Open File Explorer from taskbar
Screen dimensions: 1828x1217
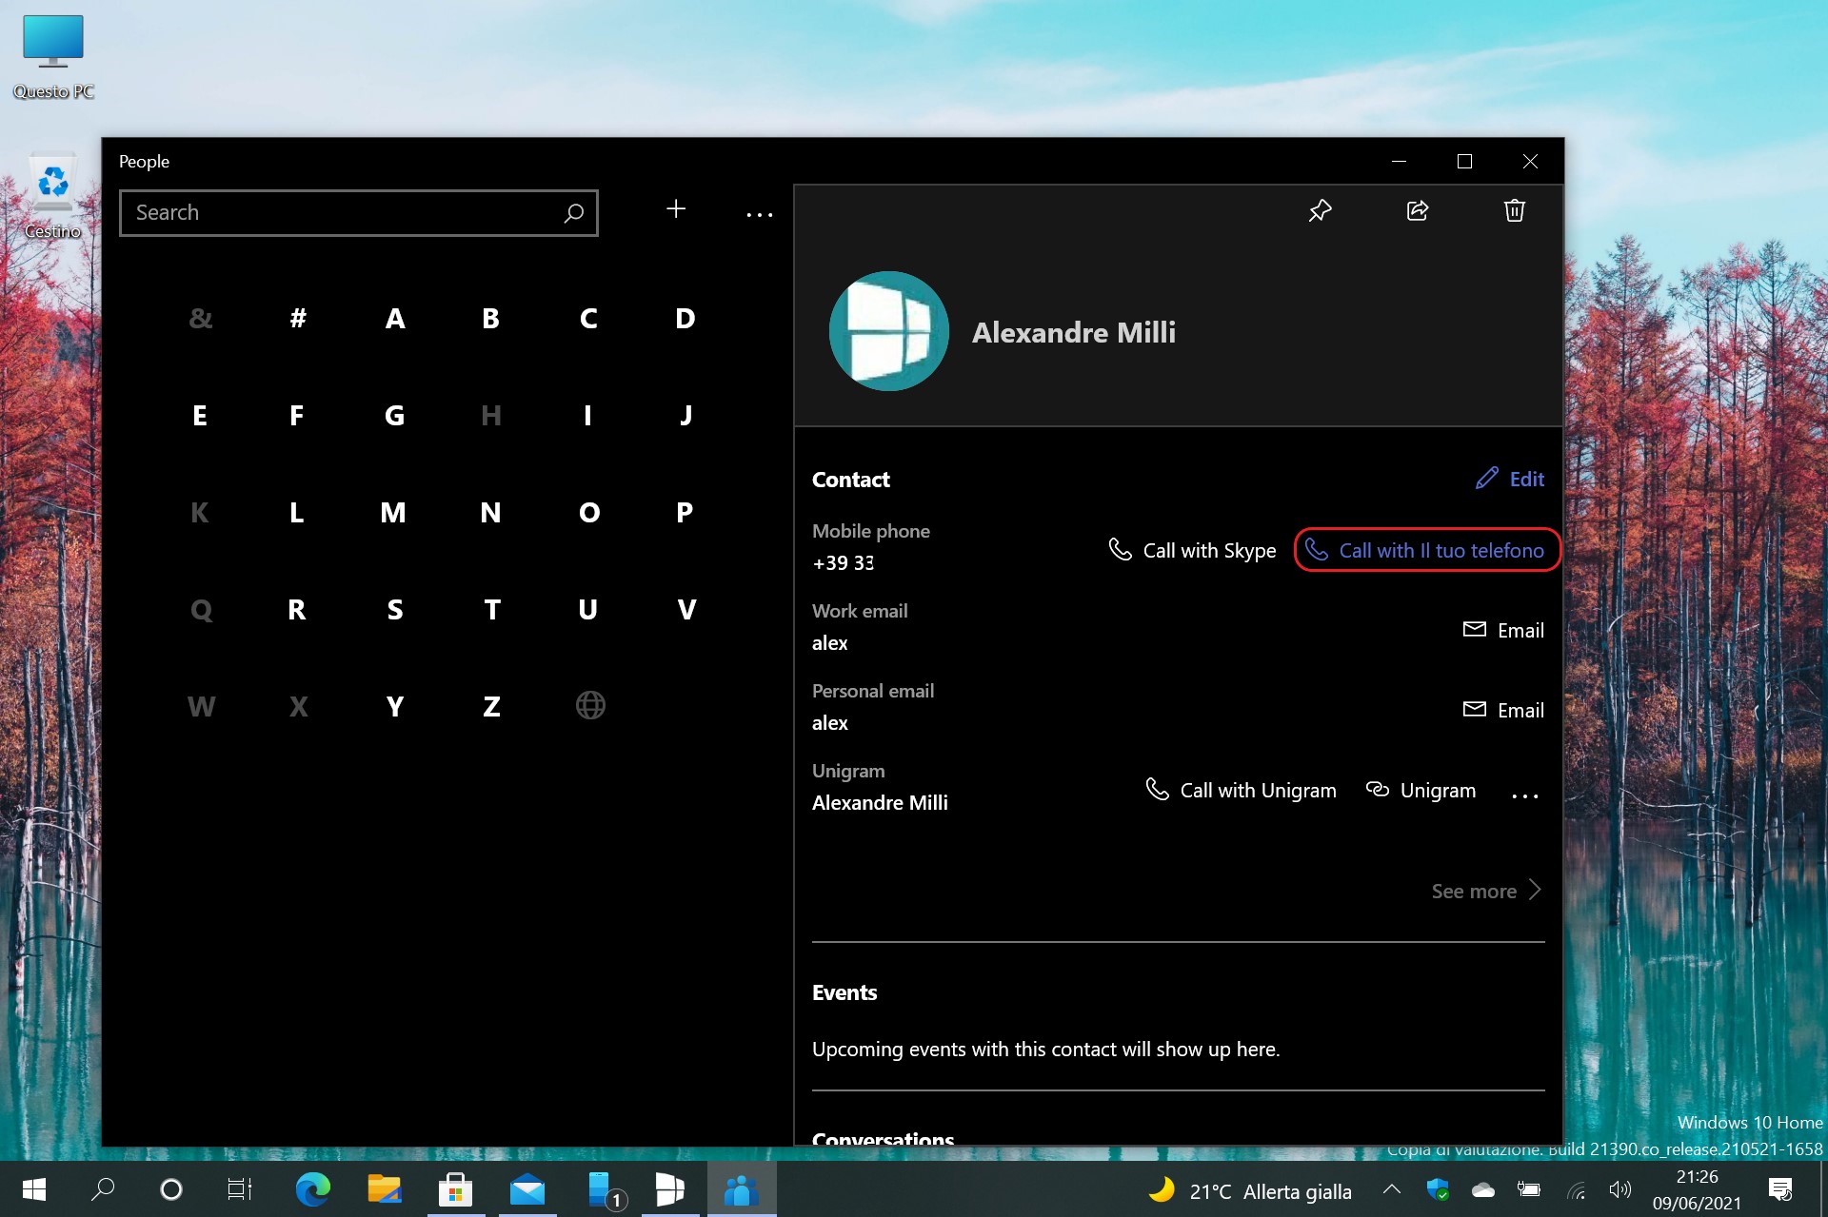pos(385,1189)
